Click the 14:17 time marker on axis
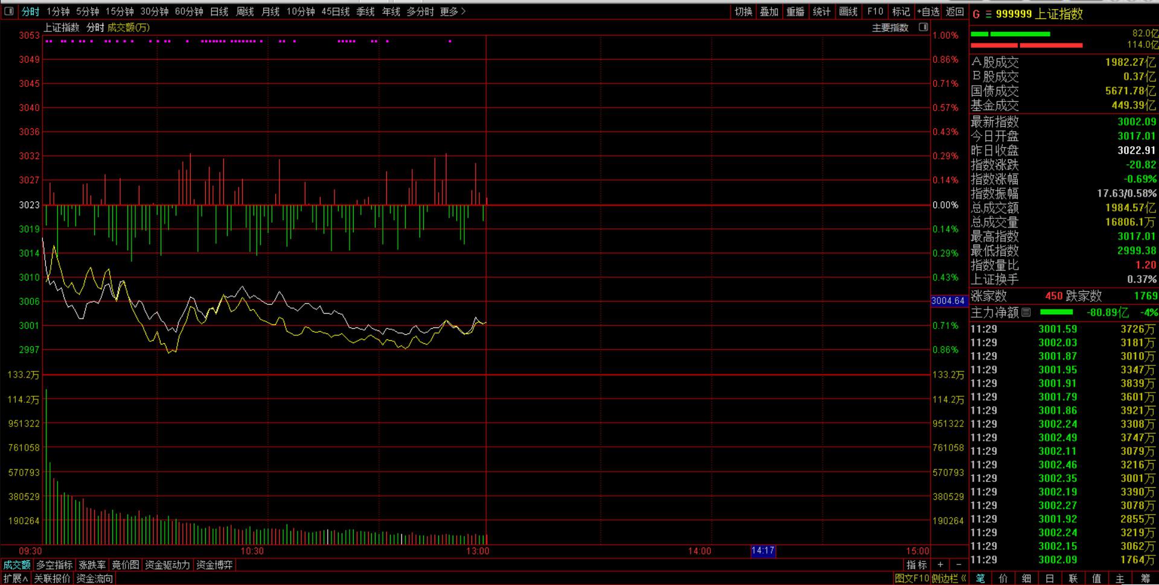This screenshot has width=1159, height=585. pos(763,551)
